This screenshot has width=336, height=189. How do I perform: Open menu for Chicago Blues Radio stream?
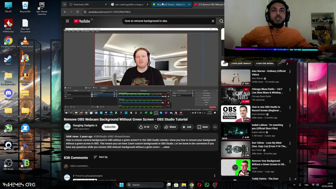290,90
